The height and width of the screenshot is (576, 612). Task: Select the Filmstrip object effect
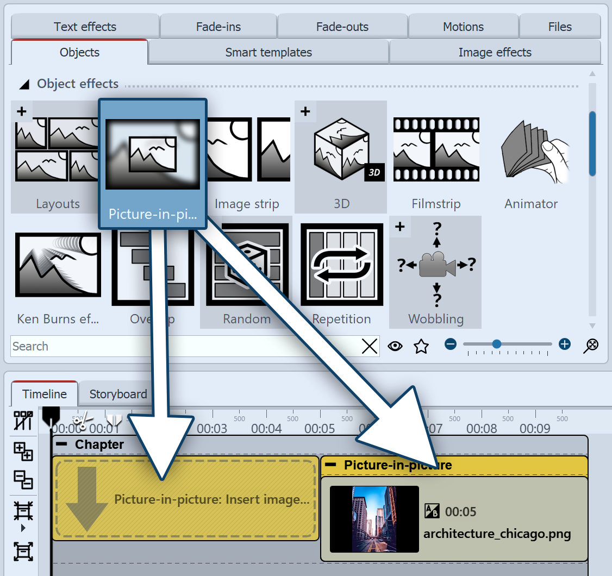point(436,158)
